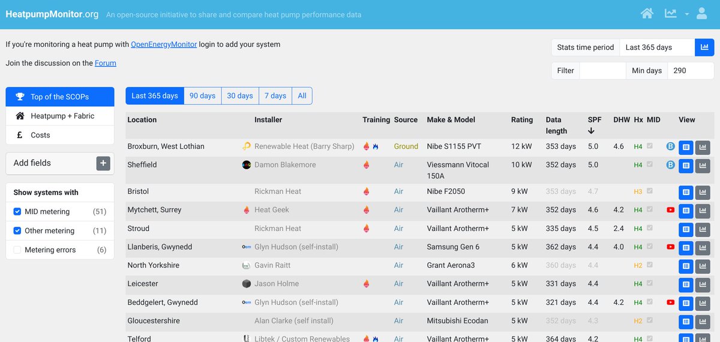This screenshot has width=720, height=342.
Task: Open list view for Leicester row
Action: click(686, 285)
